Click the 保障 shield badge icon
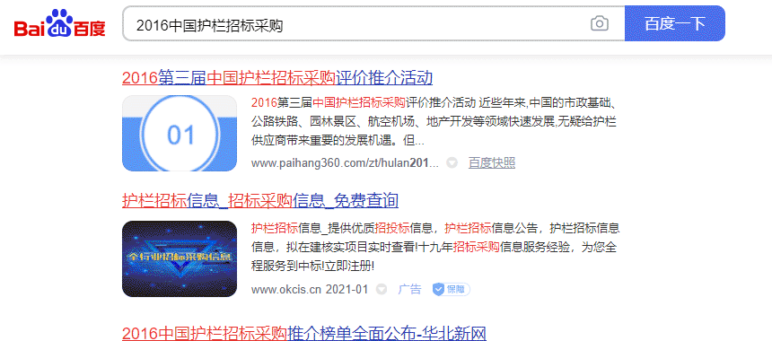The width and height of the screenshot is (772, 341). [451, 289]
